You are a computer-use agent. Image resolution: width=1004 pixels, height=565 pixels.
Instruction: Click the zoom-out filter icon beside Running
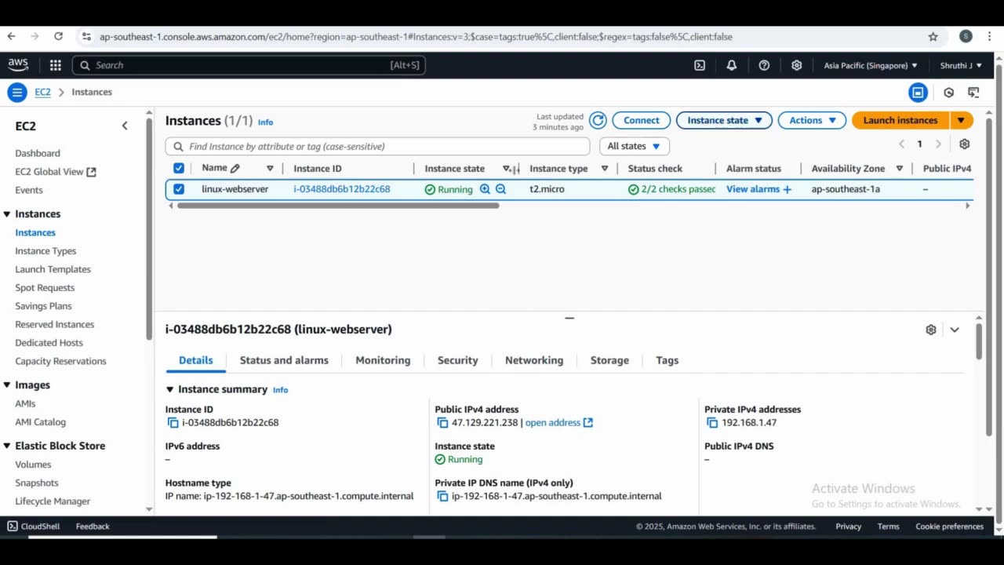point(500,189)
